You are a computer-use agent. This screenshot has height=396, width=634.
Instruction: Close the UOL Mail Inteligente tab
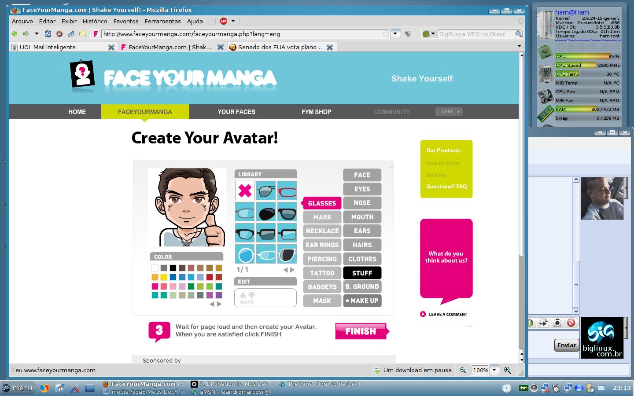111,47
